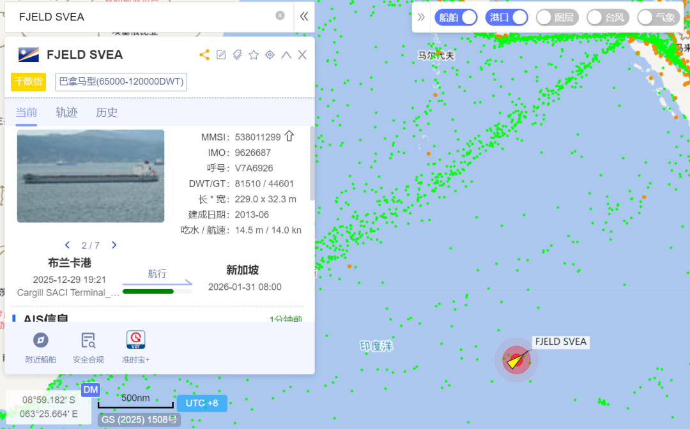
Task: Clear the FJELD SVEA search text
Action: click(280, 16)
